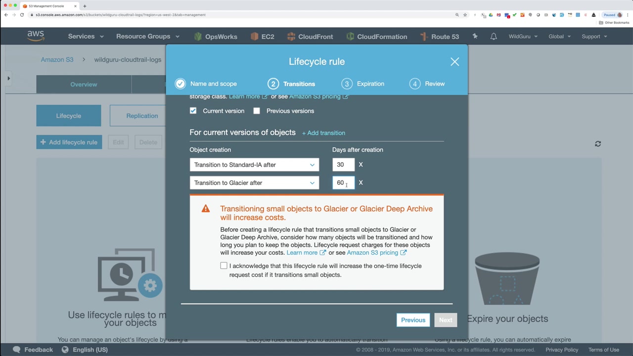This screenshot has width=633, height=356.
Task: Go to Name and scope step
Action: (x=206, y=84)
